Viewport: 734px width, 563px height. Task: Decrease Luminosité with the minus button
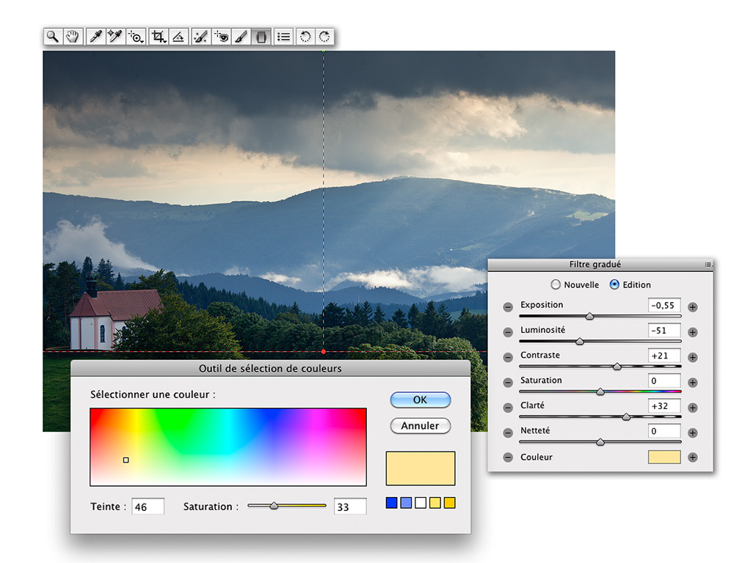(x=508, y=333)
